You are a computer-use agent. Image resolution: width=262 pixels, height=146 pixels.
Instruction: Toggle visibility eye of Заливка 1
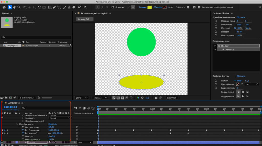(x=2, y=118)
